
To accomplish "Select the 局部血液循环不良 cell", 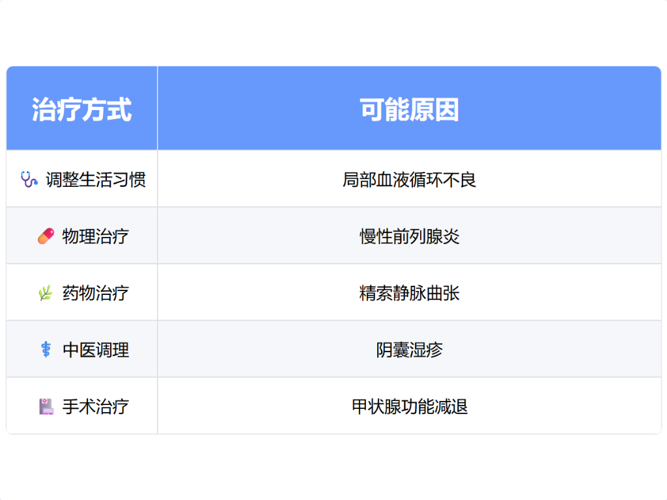I will point(409,179).
